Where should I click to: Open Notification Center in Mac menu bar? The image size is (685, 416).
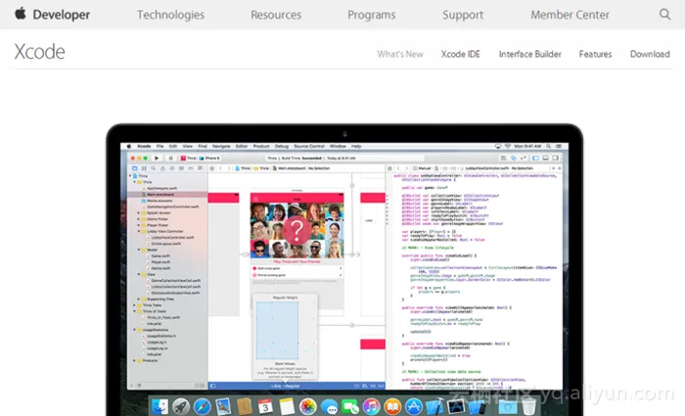click(559, 147)
